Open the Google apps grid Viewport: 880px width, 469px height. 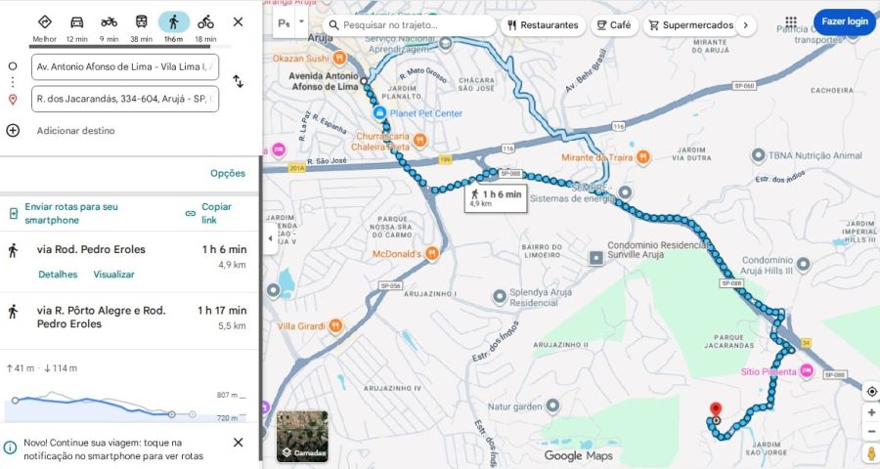pos(791,21)
